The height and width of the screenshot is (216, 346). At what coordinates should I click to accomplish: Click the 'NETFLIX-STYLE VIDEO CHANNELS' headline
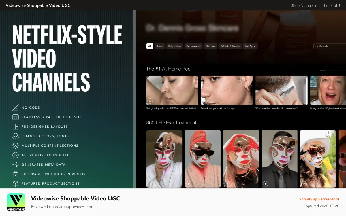(67, 58)
